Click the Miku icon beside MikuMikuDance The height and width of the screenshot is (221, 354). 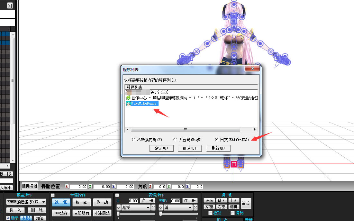[128, 103]
